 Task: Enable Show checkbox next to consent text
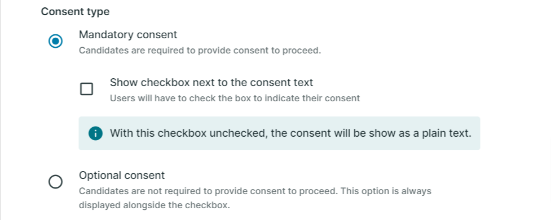86,89
